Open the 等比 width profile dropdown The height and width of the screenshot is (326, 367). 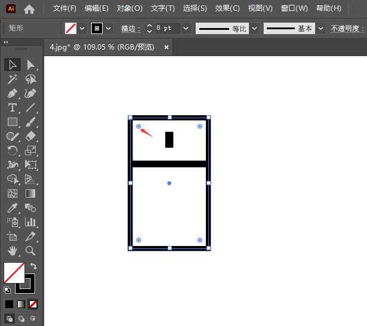coord(254,29)
